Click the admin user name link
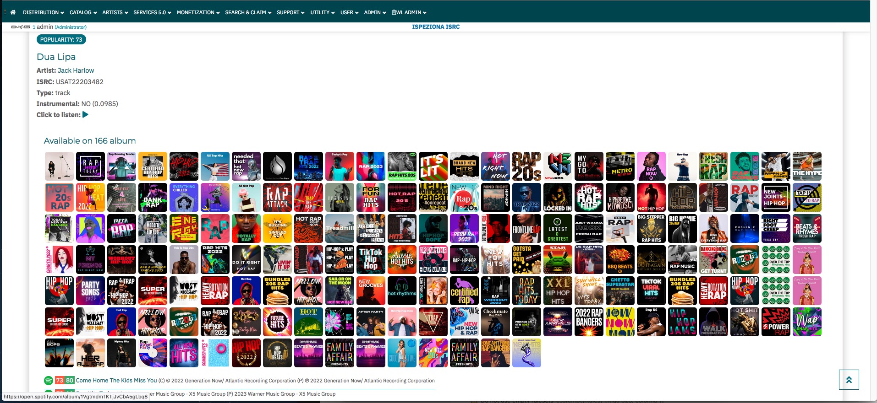The width and height of the screenshot is (877, 403). 45,27
